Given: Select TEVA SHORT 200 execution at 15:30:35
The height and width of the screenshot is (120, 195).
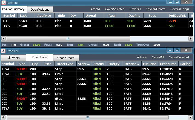Looking at the screenshot, I should click(97, 69).
